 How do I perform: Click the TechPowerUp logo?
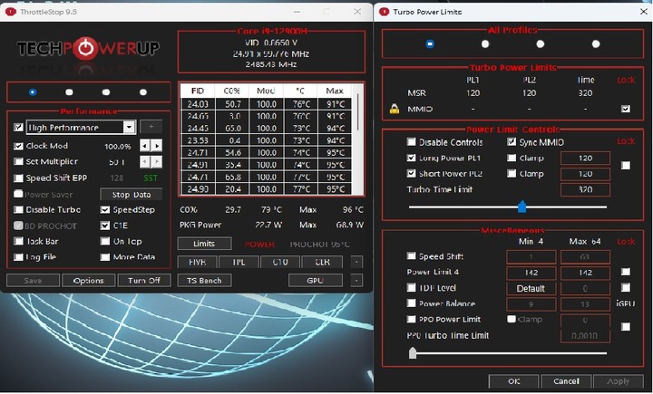point(88,49)
